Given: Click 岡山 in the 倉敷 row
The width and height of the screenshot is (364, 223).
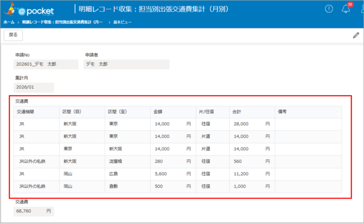Looking at the screenshot, I should 68,187.
